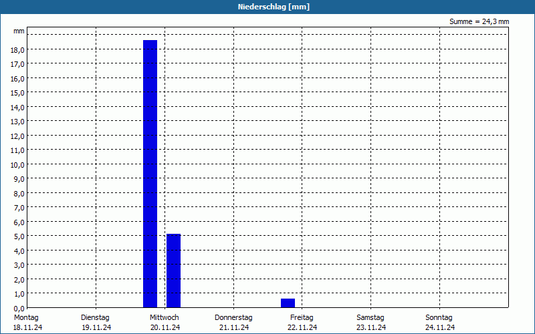This screenshot has width=535, height=334.
Task: Click the 1,0 y-axis value
Action: coord(19,294)
